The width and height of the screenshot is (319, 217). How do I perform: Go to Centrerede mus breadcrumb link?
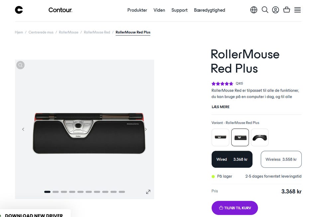(41, 32)
